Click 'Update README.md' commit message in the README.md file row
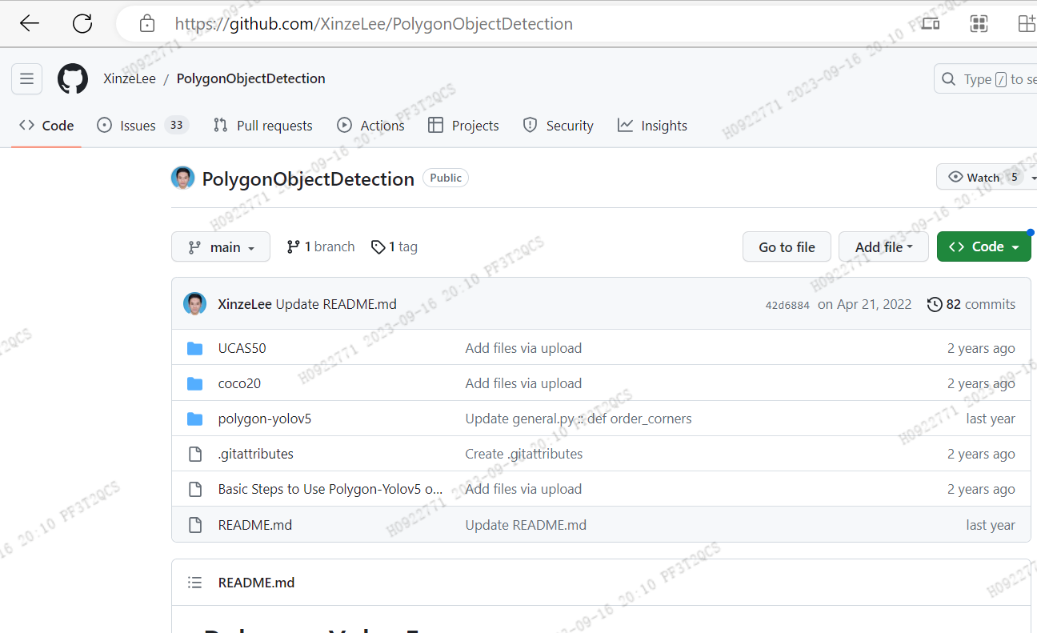 [526, 525]
